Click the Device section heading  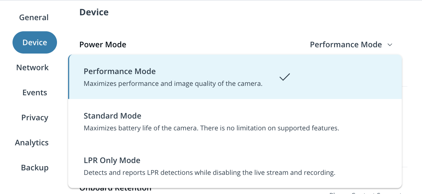coord(94,13)
